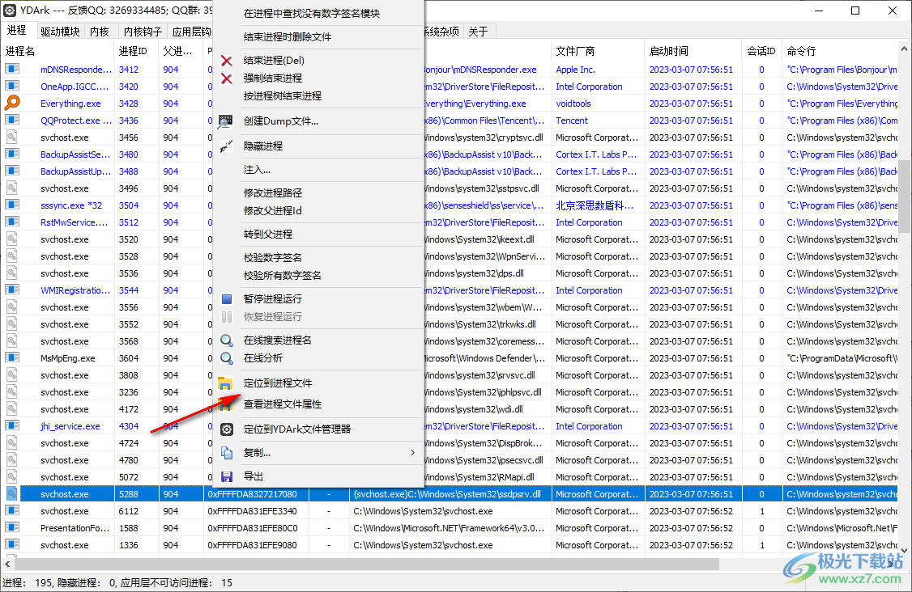
Task: Click the YDArk icon beside 定位到YDArk文件管理器
Action: tap(227, 429)
